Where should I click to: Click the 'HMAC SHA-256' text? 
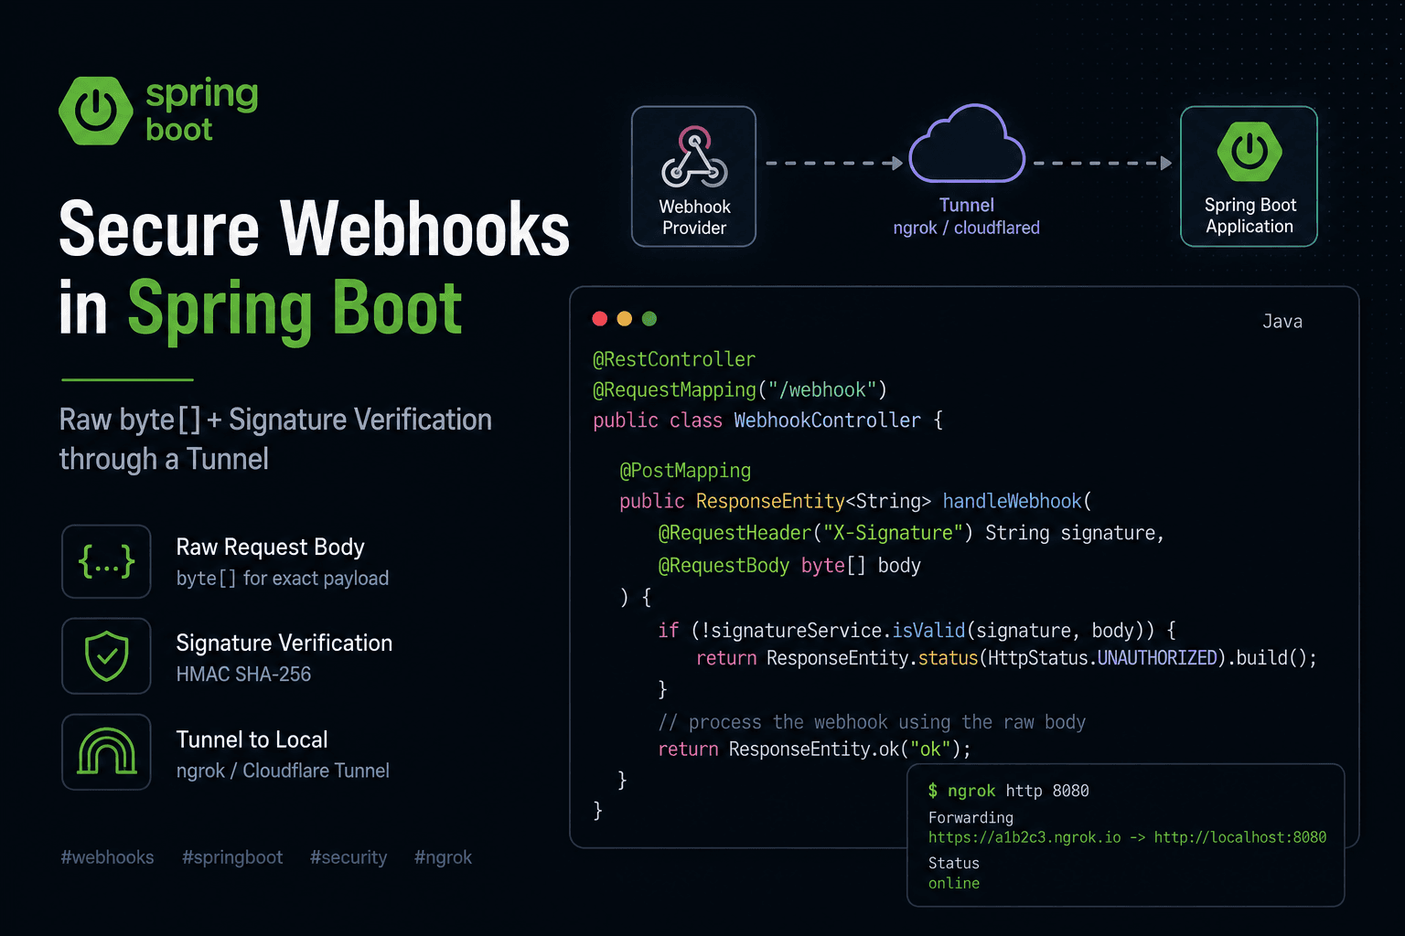click(x=243, y=674)
